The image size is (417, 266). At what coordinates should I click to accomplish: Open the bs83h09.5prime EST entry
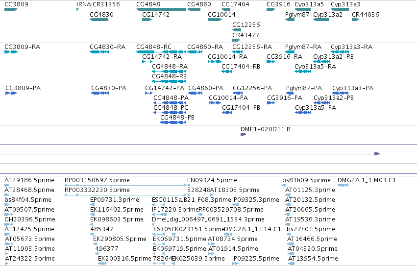[284, 185]
